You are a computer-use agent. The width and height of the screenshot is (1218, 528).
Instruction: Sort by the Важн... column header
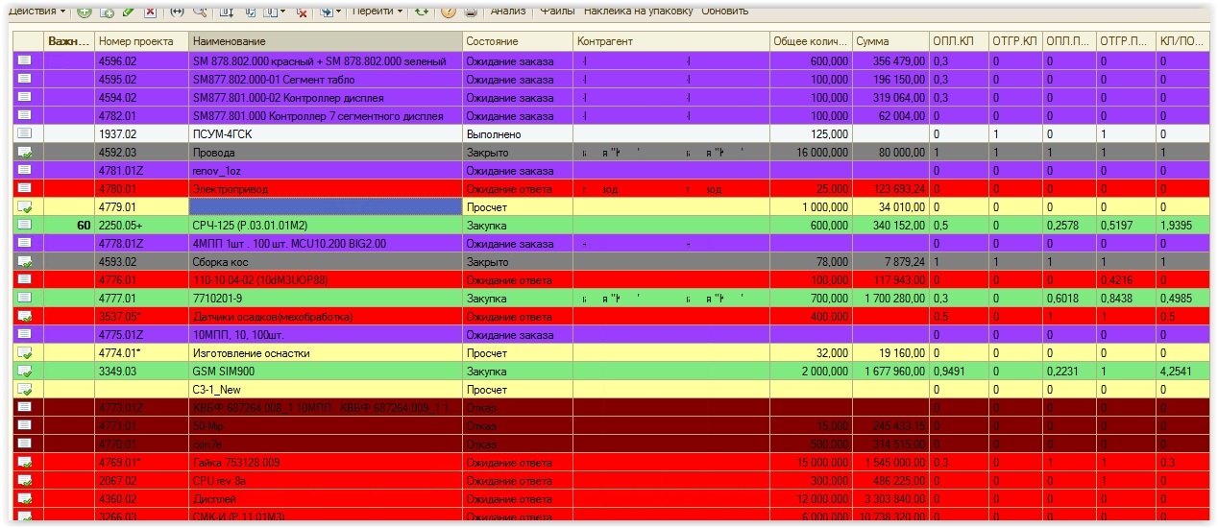pyautogui.click(x=69, y=41)
